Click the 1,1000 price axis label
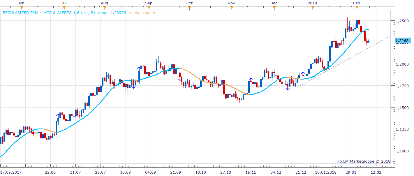 402,151
